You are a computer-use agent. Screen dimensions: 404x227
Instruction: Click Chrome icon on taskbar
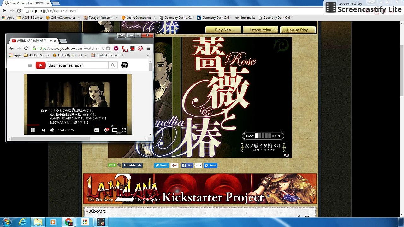tap(68, 222)
